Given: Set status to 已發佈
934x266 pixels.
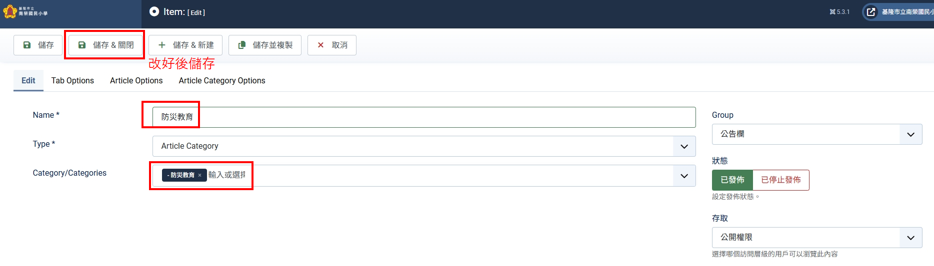Looking at the screenshot, I should coord(732,180).
